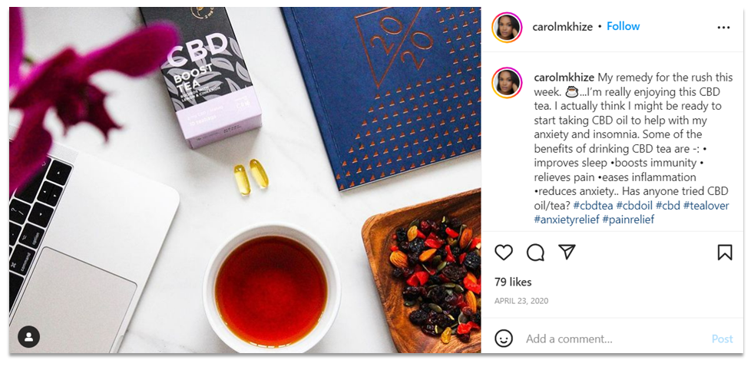Follow carolmkhize
The image size is (754, 370).
[x=623, y=26]
